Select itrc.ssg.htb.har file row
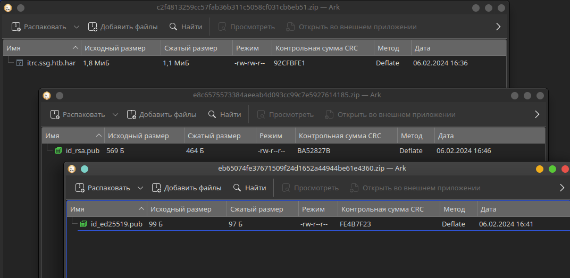 (255, 63)
